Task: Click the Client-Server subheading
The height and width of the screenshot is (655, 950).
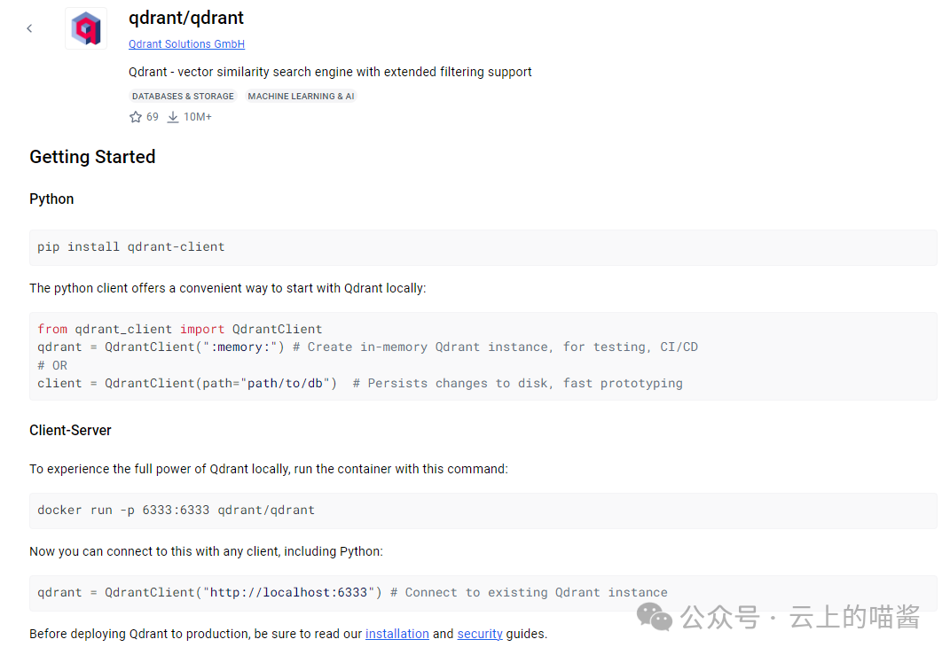Action: 70,431
